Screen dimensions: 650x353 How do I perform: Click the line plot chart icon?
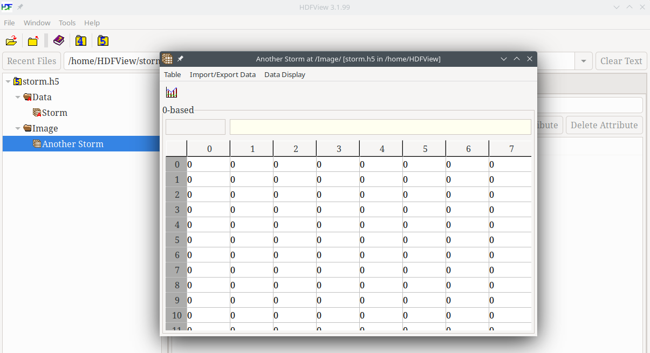point(172,93)
